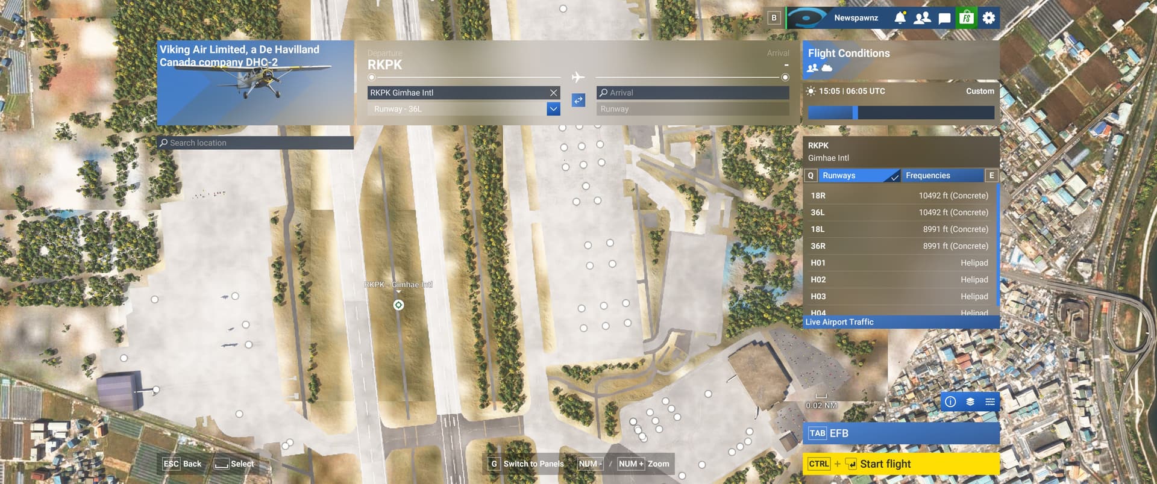The image size is (1157, 484).
Task: Open the map layers icon
Action: pyautogui.click(x=970, y=402)
